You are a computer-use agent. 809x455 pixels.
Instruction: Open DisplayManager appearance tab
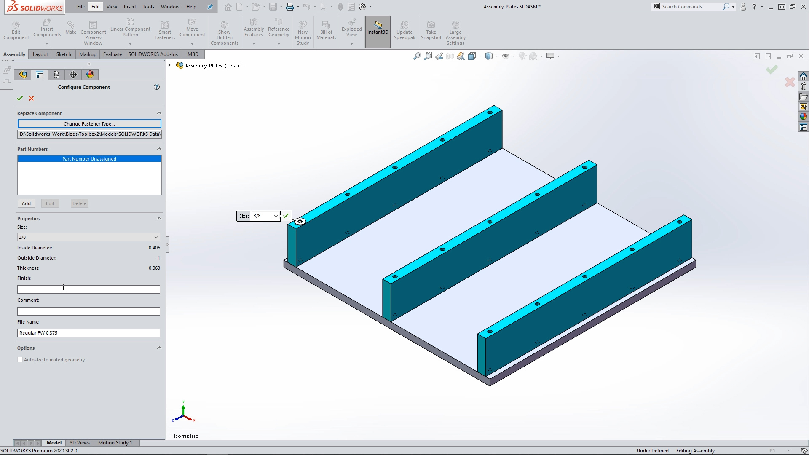(x=90, y=75)
